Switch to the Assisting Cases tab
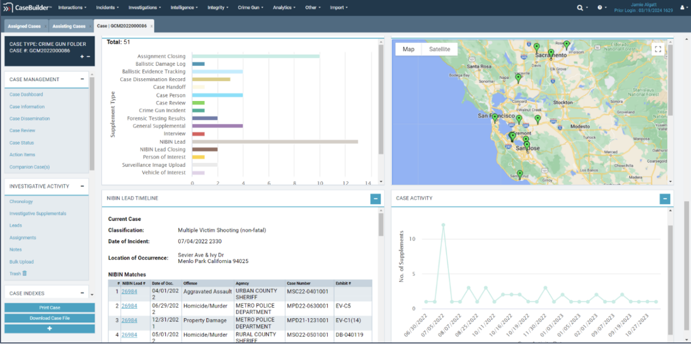The height and width of the screenshot is (344, 691). (x=69, y=26)
